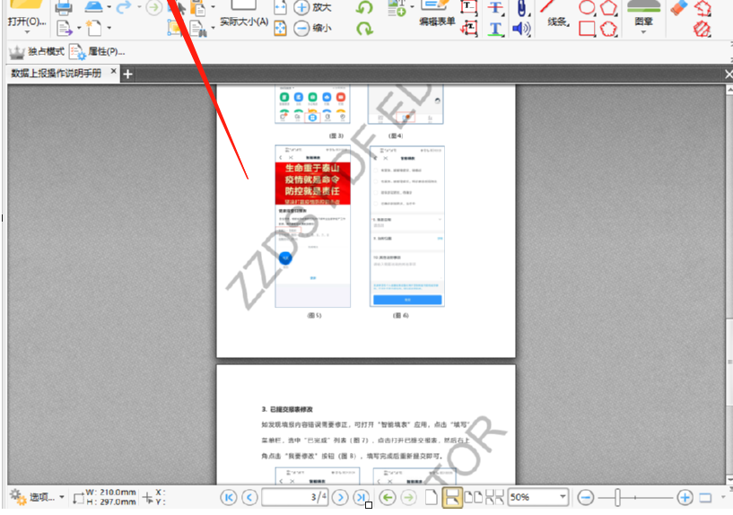The width and height of the screenshot is (733, 515).
Task: Click the 放大 zoom in icon
Action: (302, 7)
